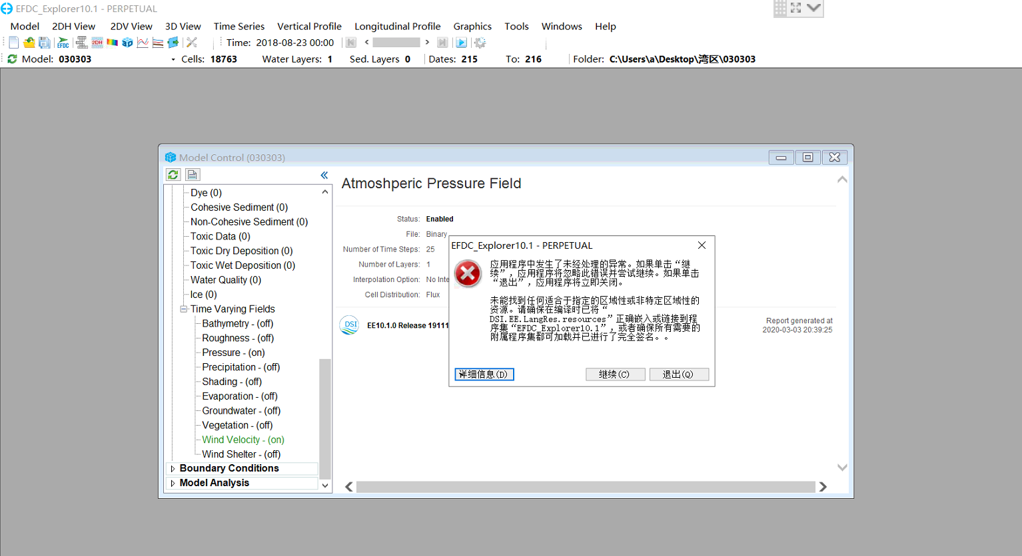Open the Model name dropdown arrow
The height and width of the screenshot is (556, 1022).
pyautogui.click(x=173, y=60)
